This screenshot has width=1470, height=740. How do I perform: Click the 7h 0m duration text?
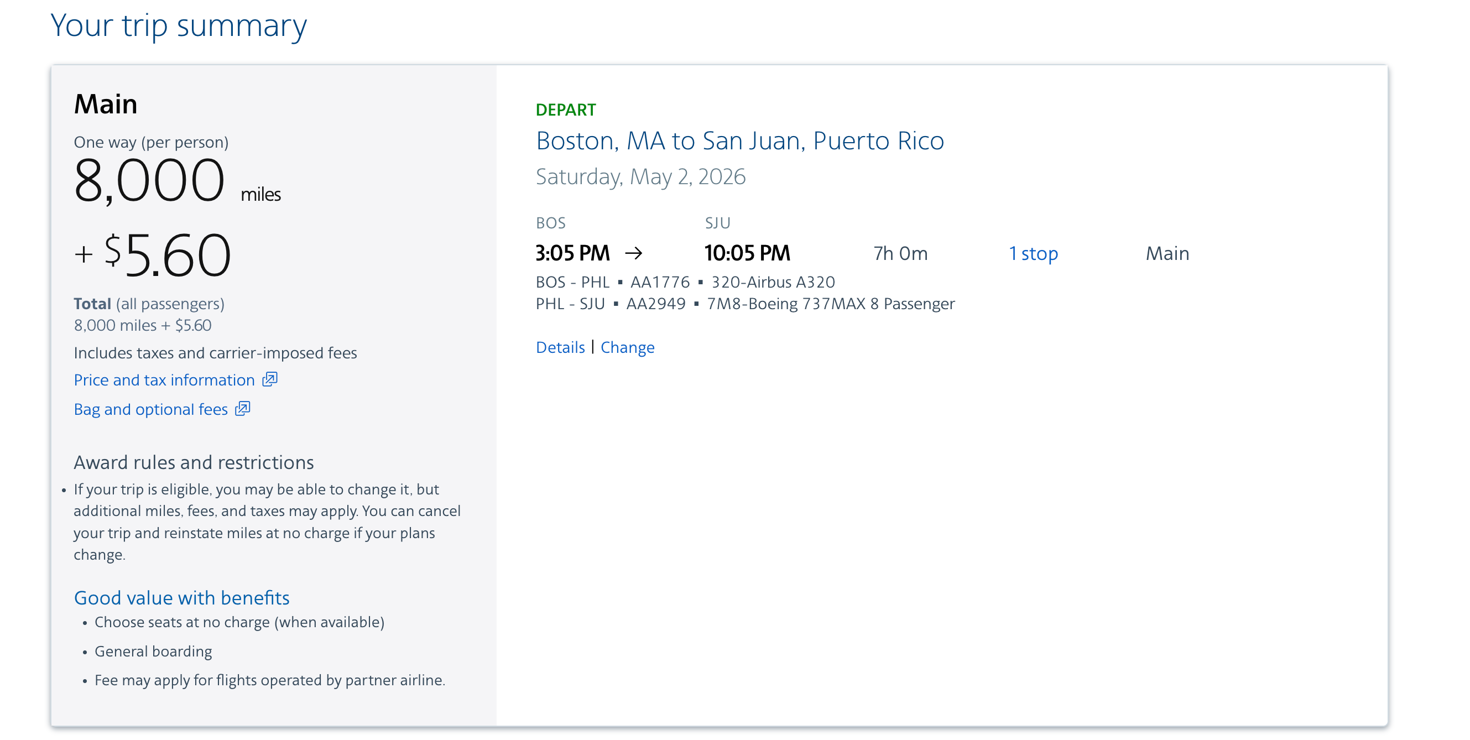[900, 253]
